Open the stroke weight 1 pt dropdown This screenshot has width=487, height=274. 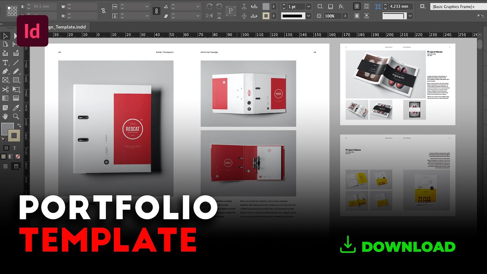309,6
